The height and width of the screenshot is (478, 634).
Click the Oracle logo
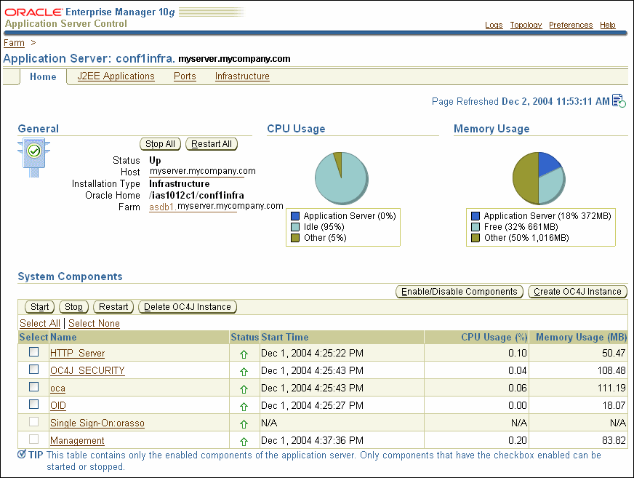click(34, 12)
